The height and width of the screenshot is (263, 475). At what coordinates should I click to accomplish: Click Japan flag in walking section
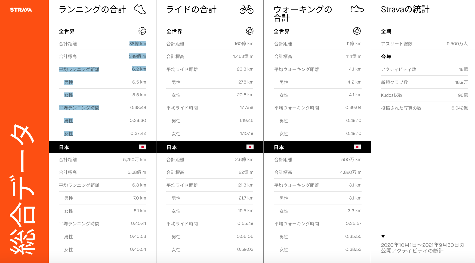pos(357,147)
